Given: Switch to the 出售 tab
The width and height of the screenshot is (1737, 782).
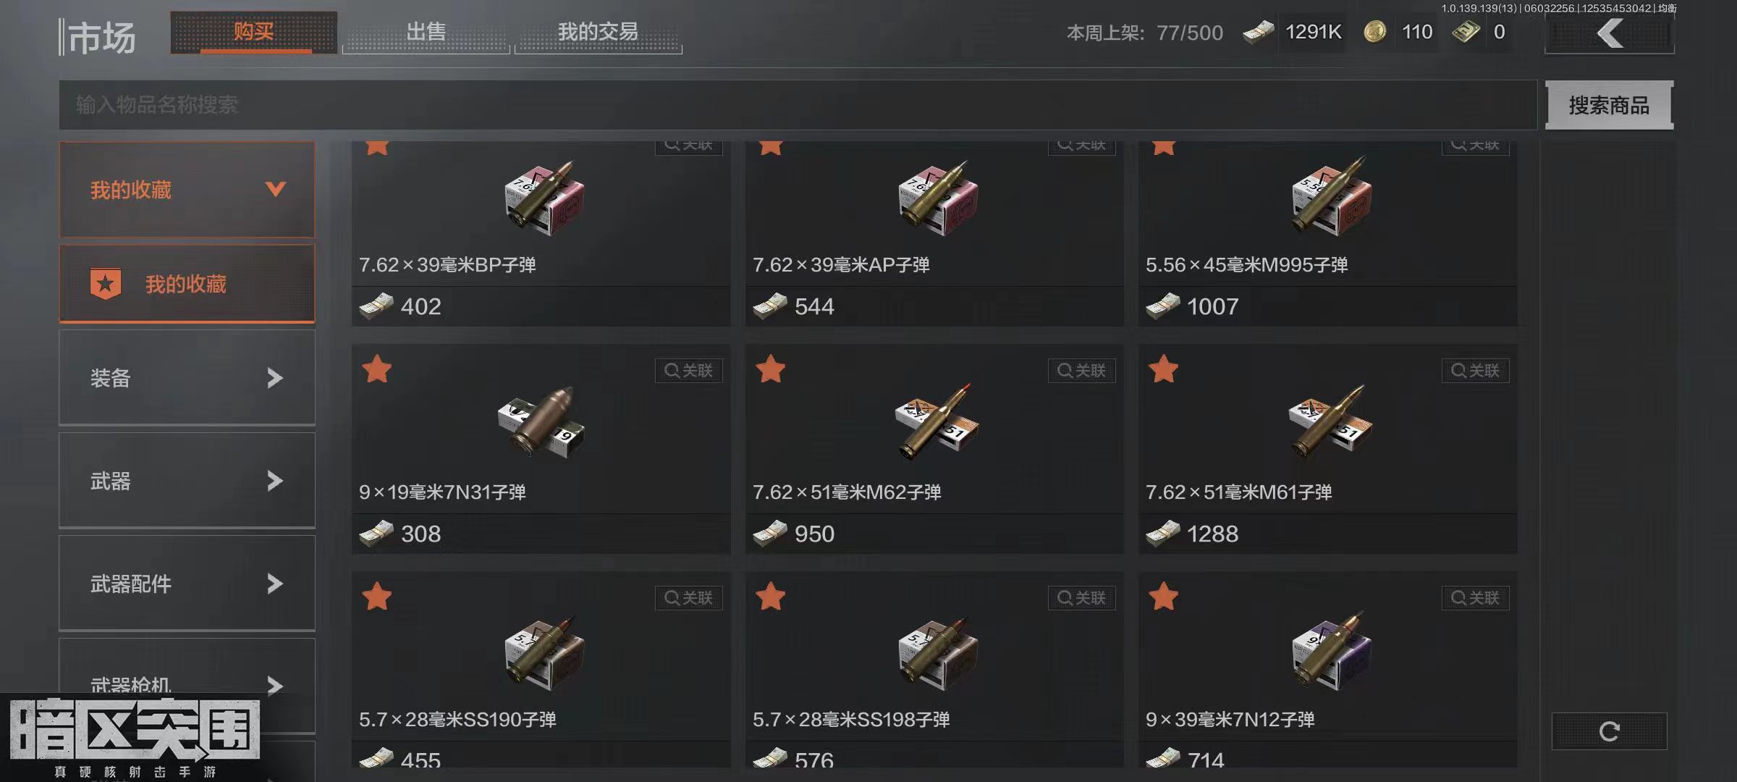Looking at the screenshot, I should (x=426, y=33).
